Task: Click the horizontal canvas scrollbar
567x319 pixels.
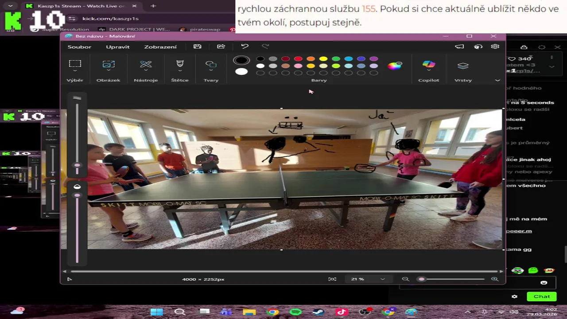Action: point(283,271)
